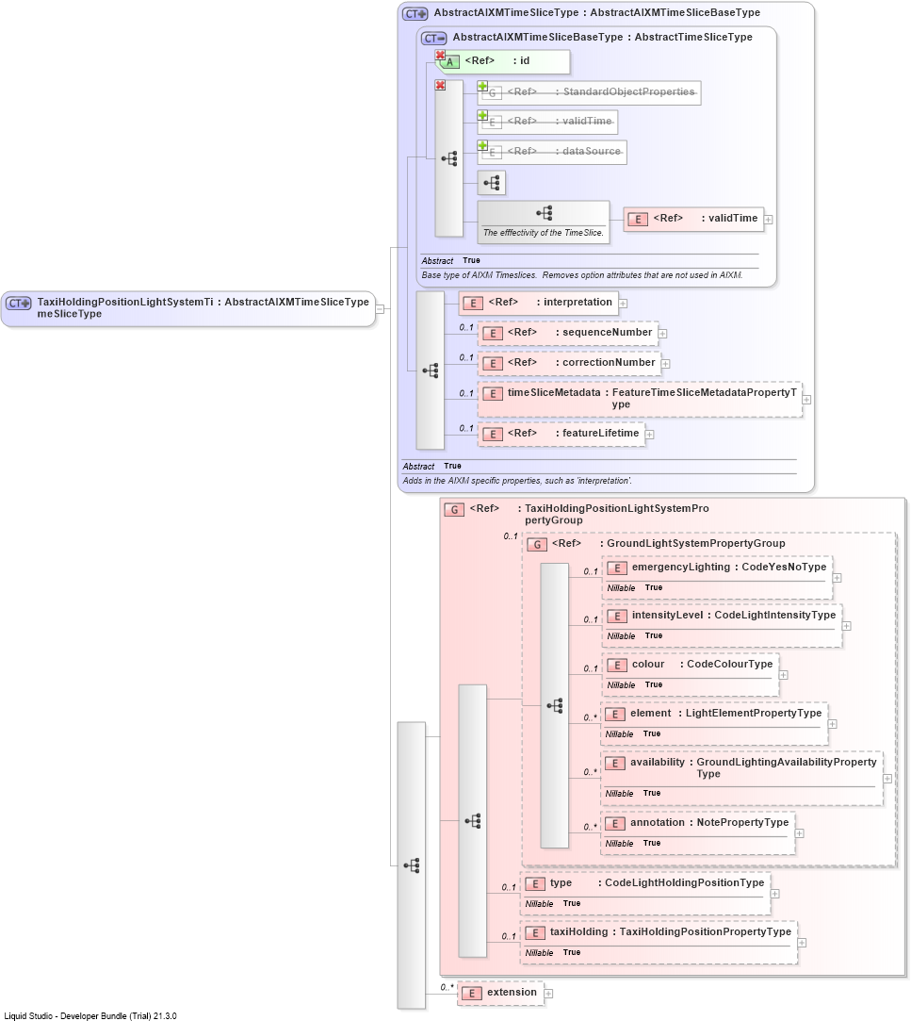Image resolution: width=911 pixels, height=1021 pixels.
Task: Click the 'Base type of AIXM Timeslices' annotation
Action: (x=581, y=275)
